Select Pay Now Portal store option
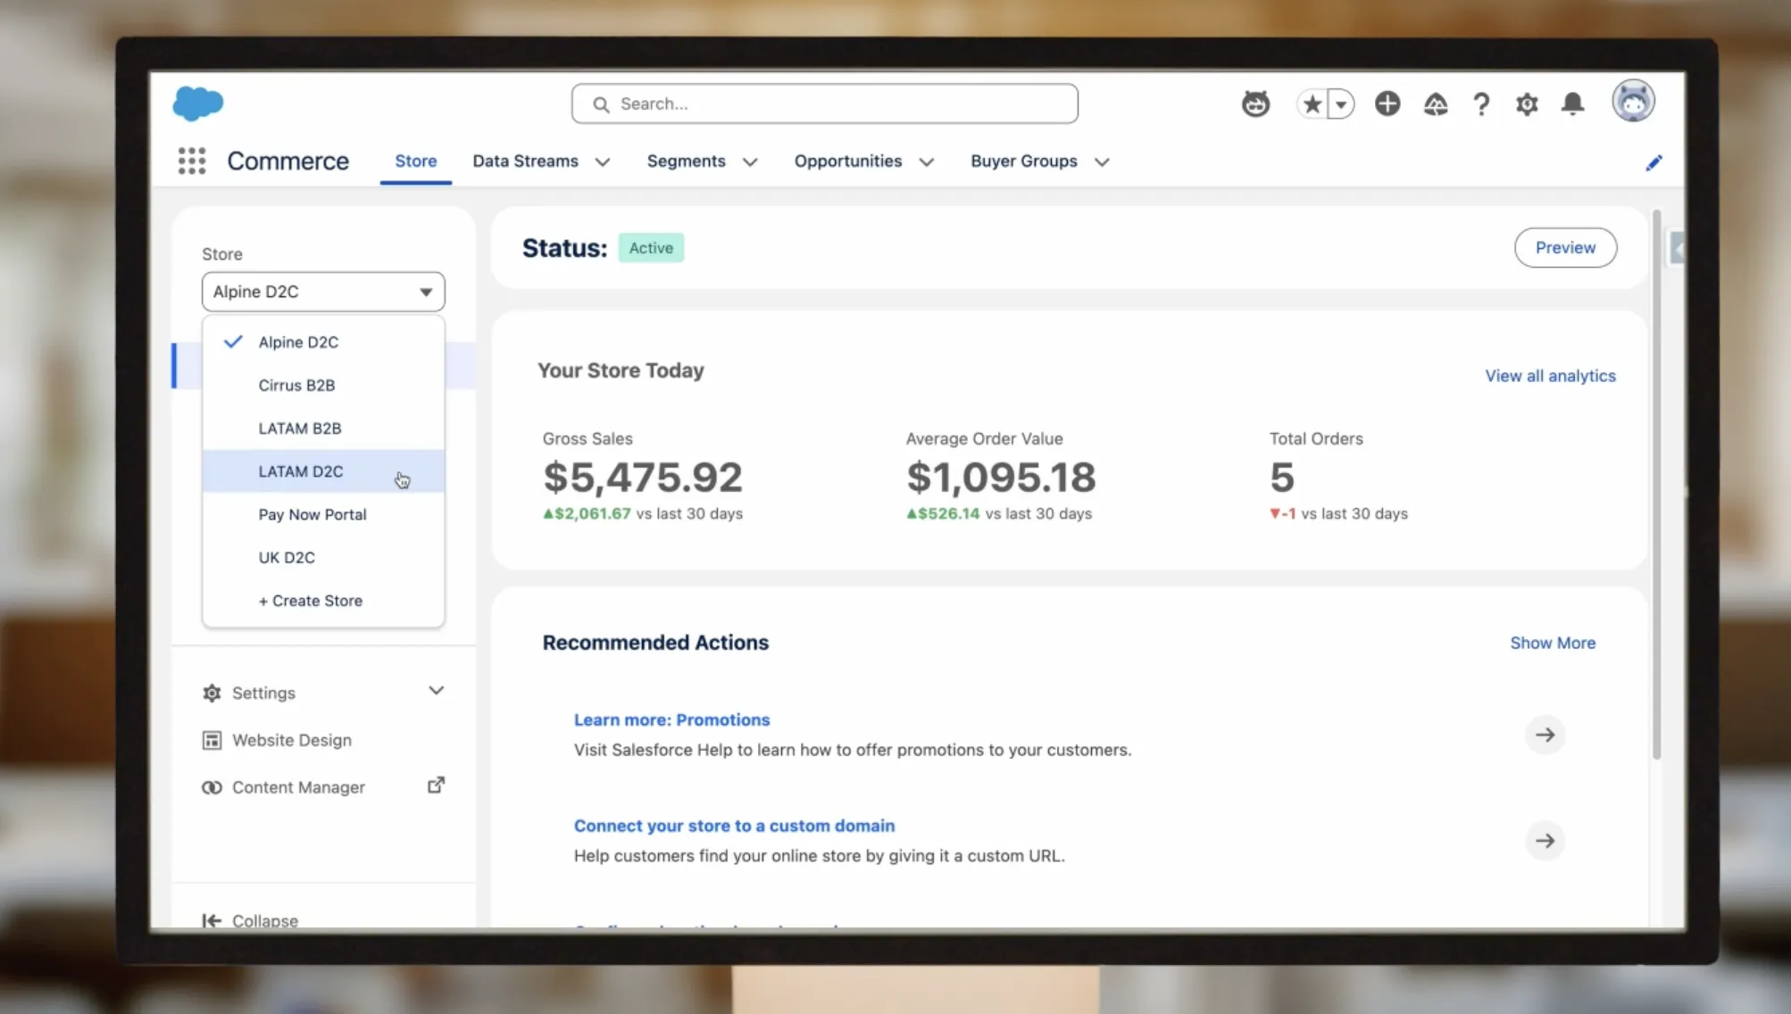 coord(323,514)
